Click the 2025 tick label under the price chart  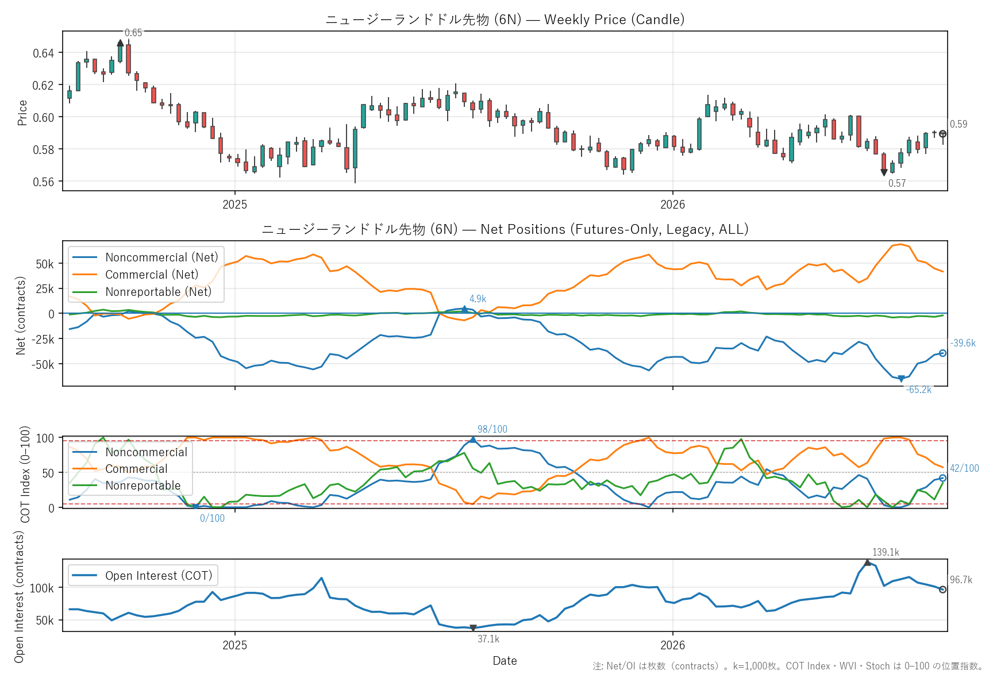234,205
